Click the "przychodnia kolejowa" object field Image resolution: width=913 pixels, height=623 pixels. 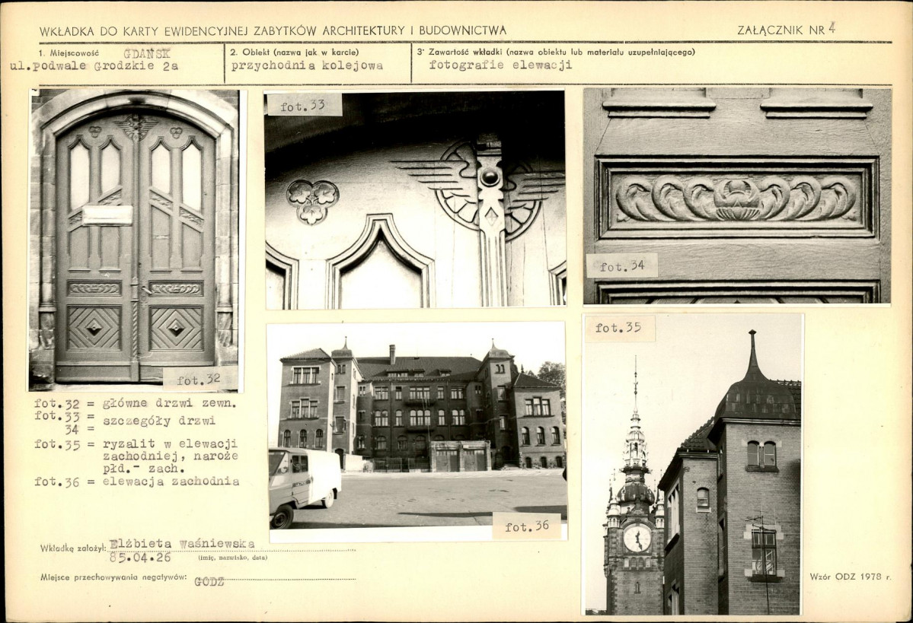(307, 66)
